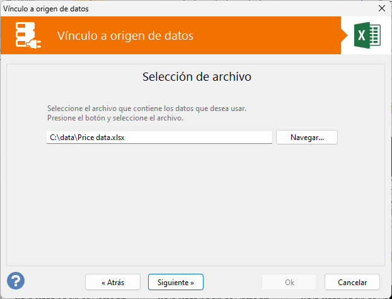Close the Vínculo a origen de datos dialog
Viewport: 392px width, 299px height.
[x=382, y=8]
